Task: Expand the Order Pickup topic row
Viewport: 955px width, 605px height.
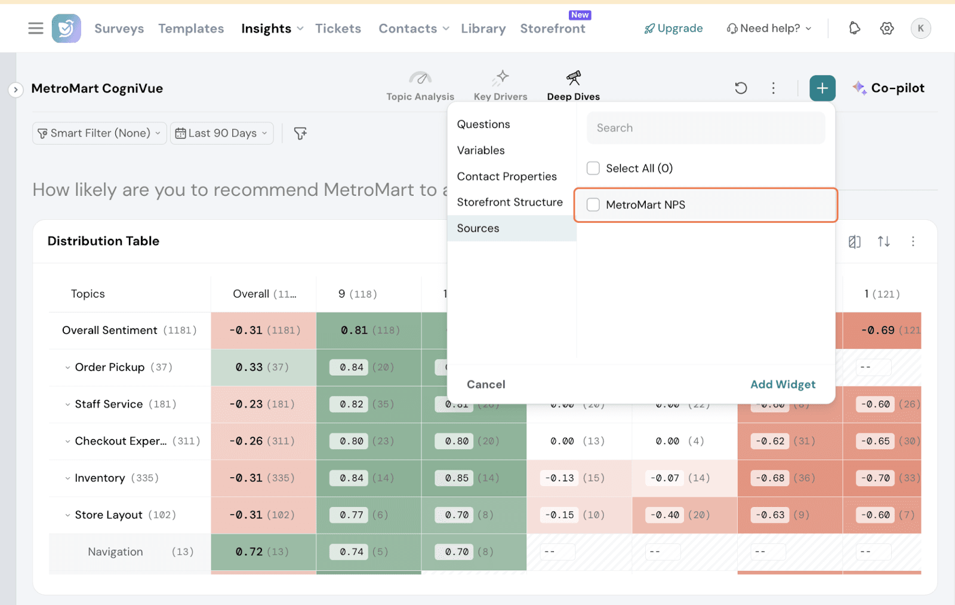Action: 67,367
